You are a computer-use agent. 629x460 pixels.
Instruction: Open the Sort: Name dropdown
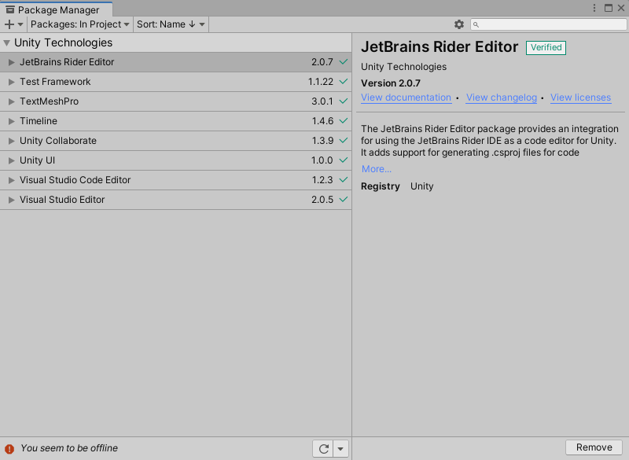[x=171, y=24]
